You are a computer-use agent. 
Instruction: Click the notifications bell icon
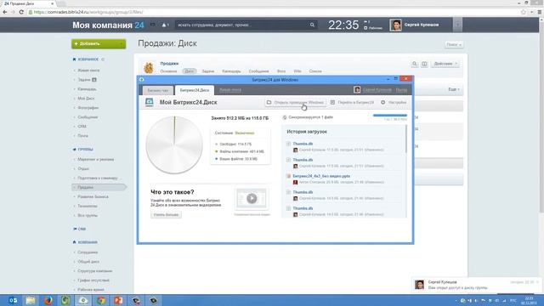pos(164,25)
